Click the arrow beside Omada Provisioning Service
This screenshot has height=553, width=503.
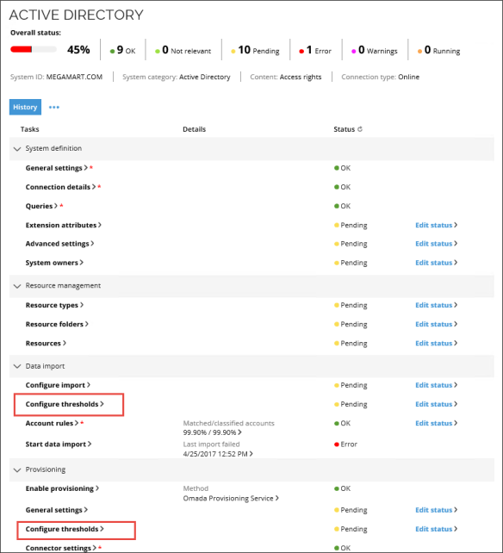[277, 498]
